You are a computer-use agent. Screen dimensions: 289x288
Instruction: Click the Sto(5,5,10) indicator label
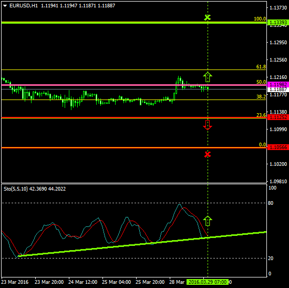coord(16,189)
